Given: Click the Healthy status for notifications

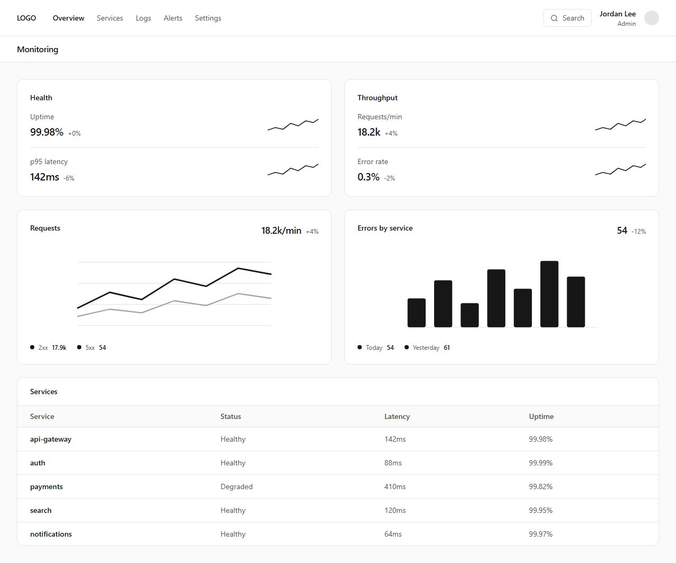Looking at the screenshot, I should pos(233,534).
